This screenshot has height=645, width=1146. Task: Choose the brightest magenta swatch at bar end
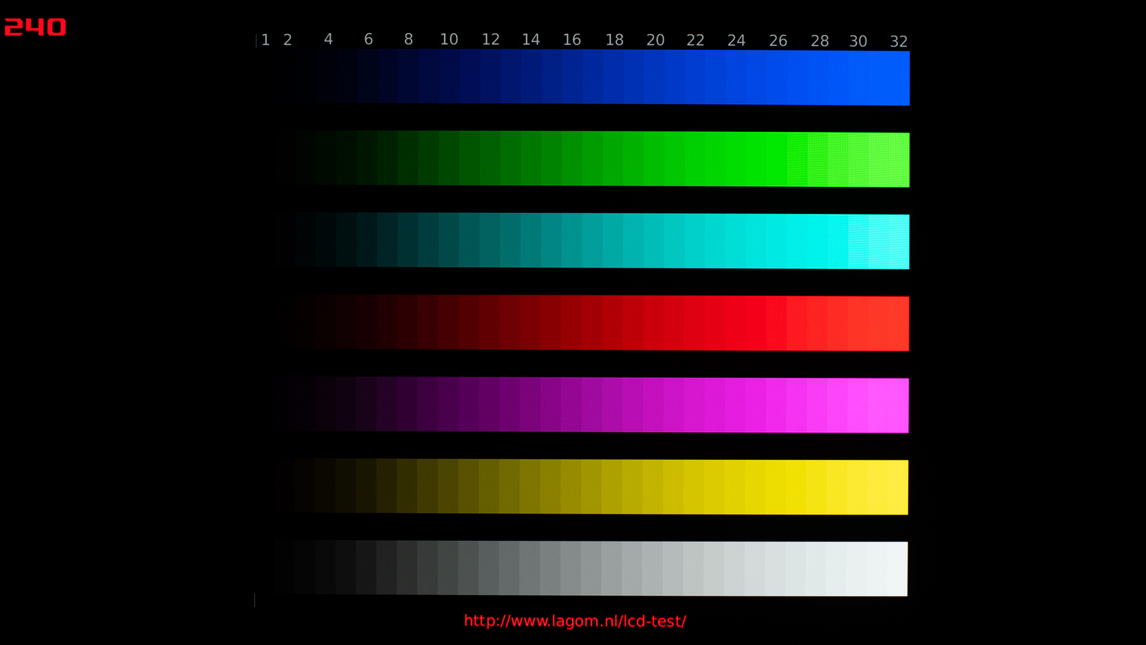pos(898,406)
